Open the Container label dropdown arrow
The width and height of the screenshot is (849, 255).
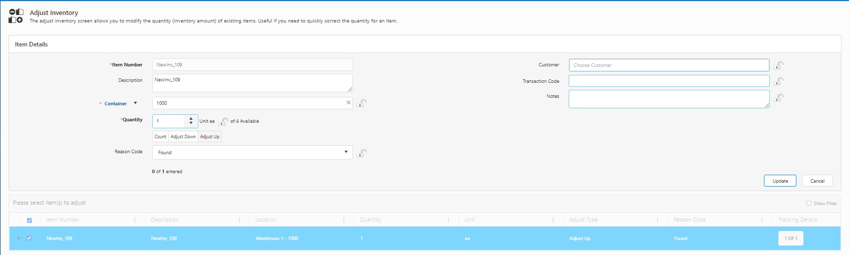pyautogui.click(x=135, y=103)
